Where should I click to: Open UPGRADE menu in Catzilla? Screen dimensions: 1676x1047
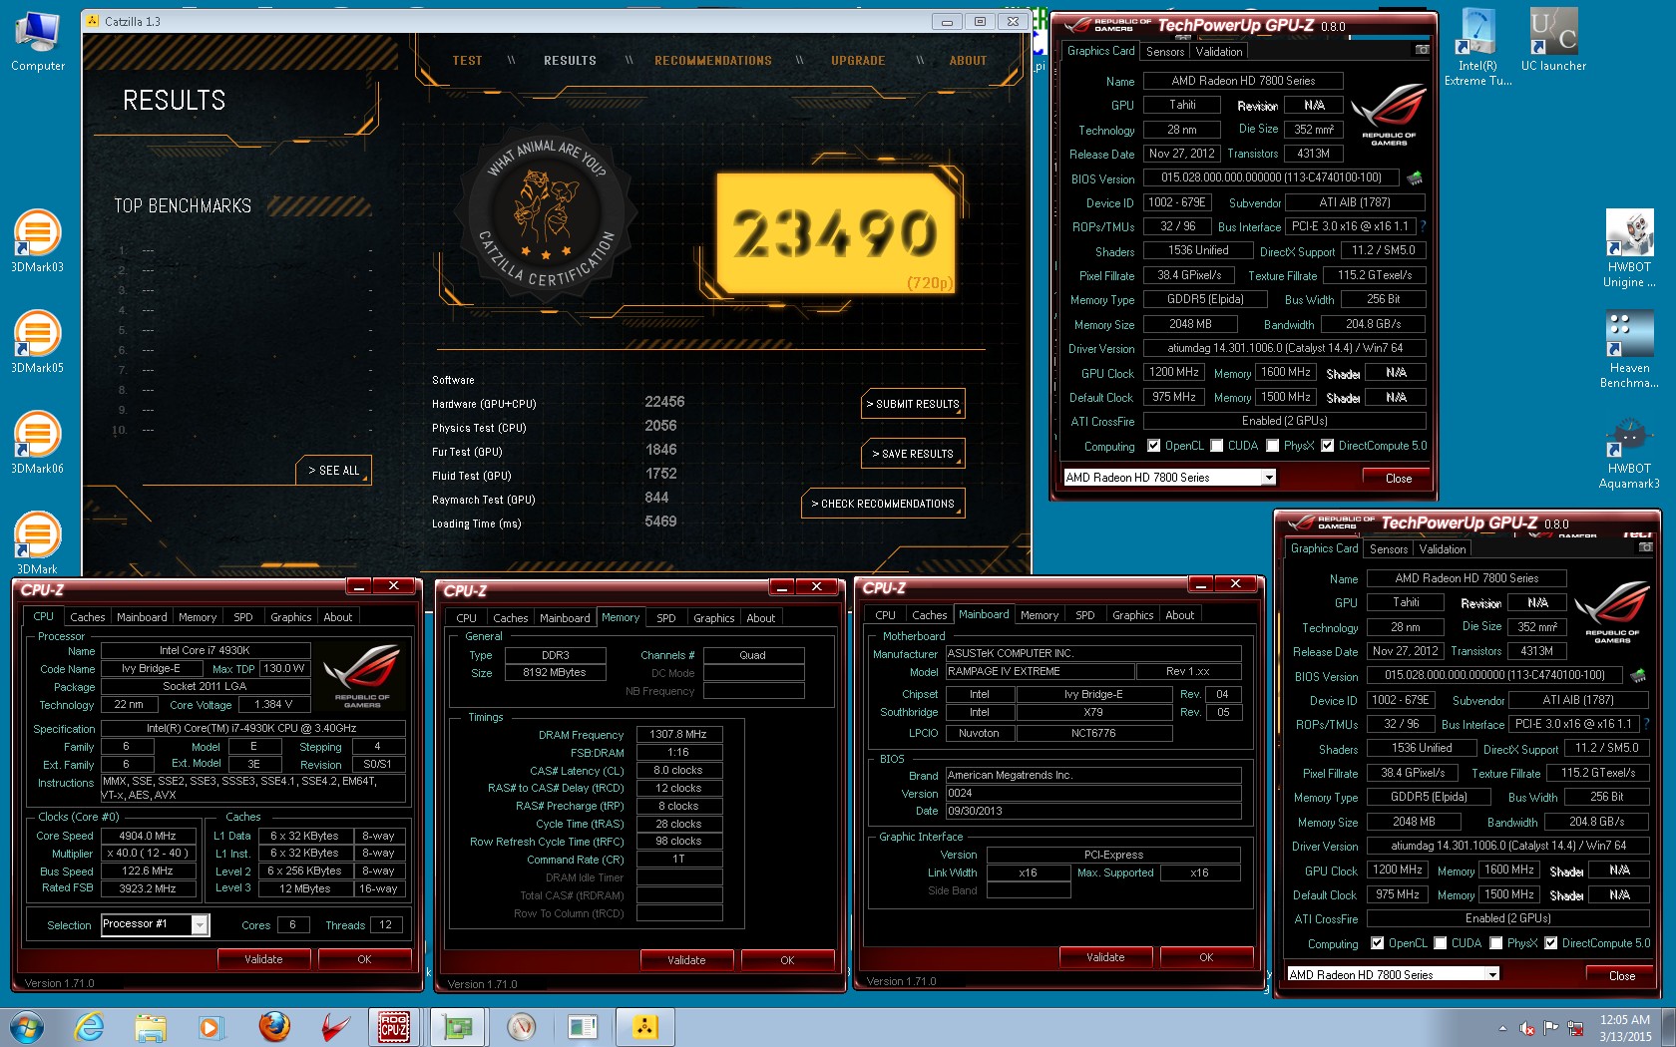click(858, 61)
